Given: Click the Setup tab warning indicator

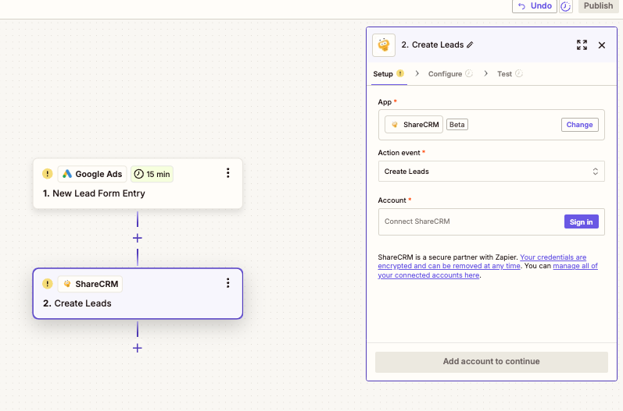Looking at the screenshot, I should (x=400, y=73).
